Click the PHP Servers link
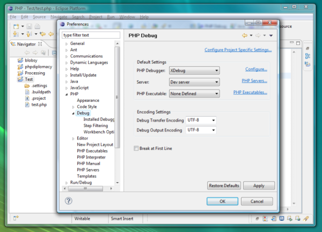 coord(254,81)
